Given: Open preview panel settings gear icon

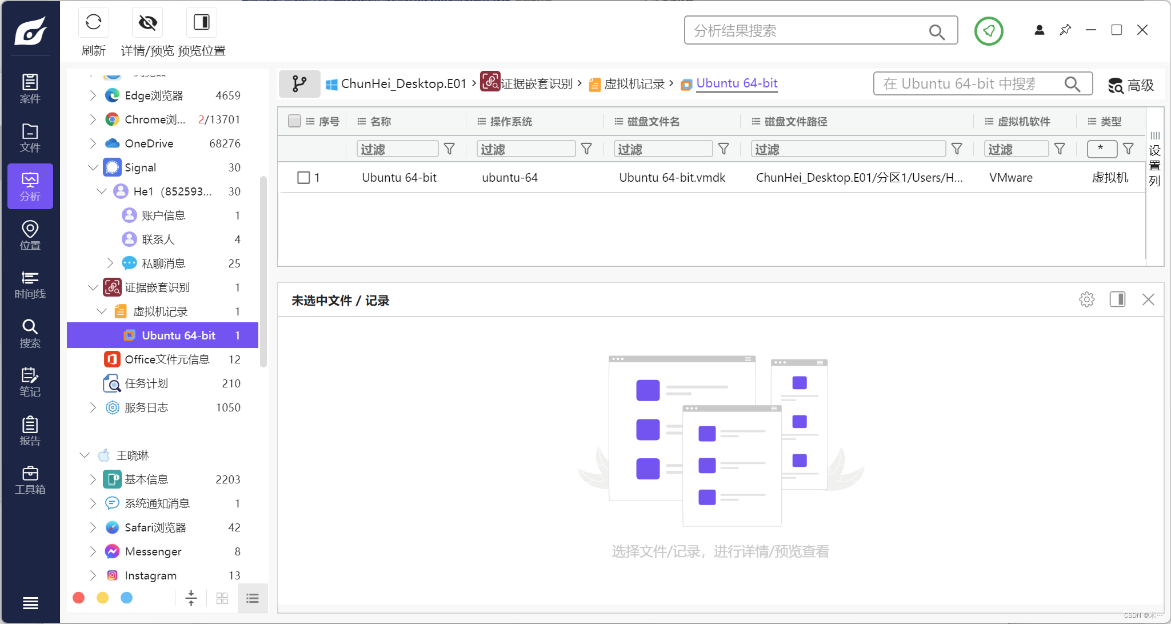Looking at the screenshot, I should [x=1086, y=299].
